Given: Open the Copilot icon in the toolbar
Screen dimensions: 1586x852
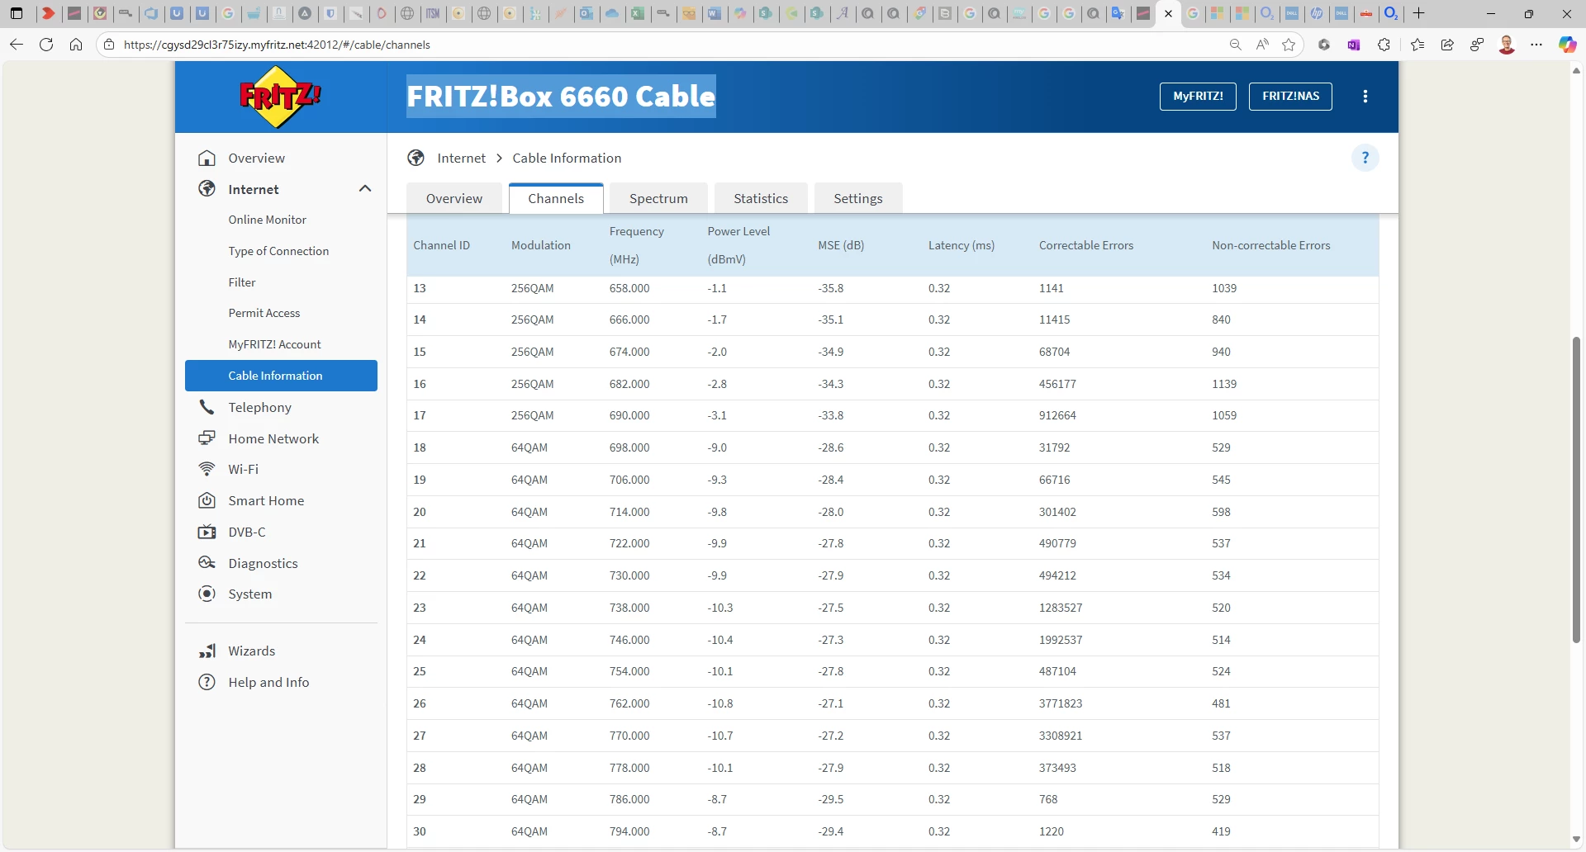Looking at the screenshot, I should pos(1567,45).
